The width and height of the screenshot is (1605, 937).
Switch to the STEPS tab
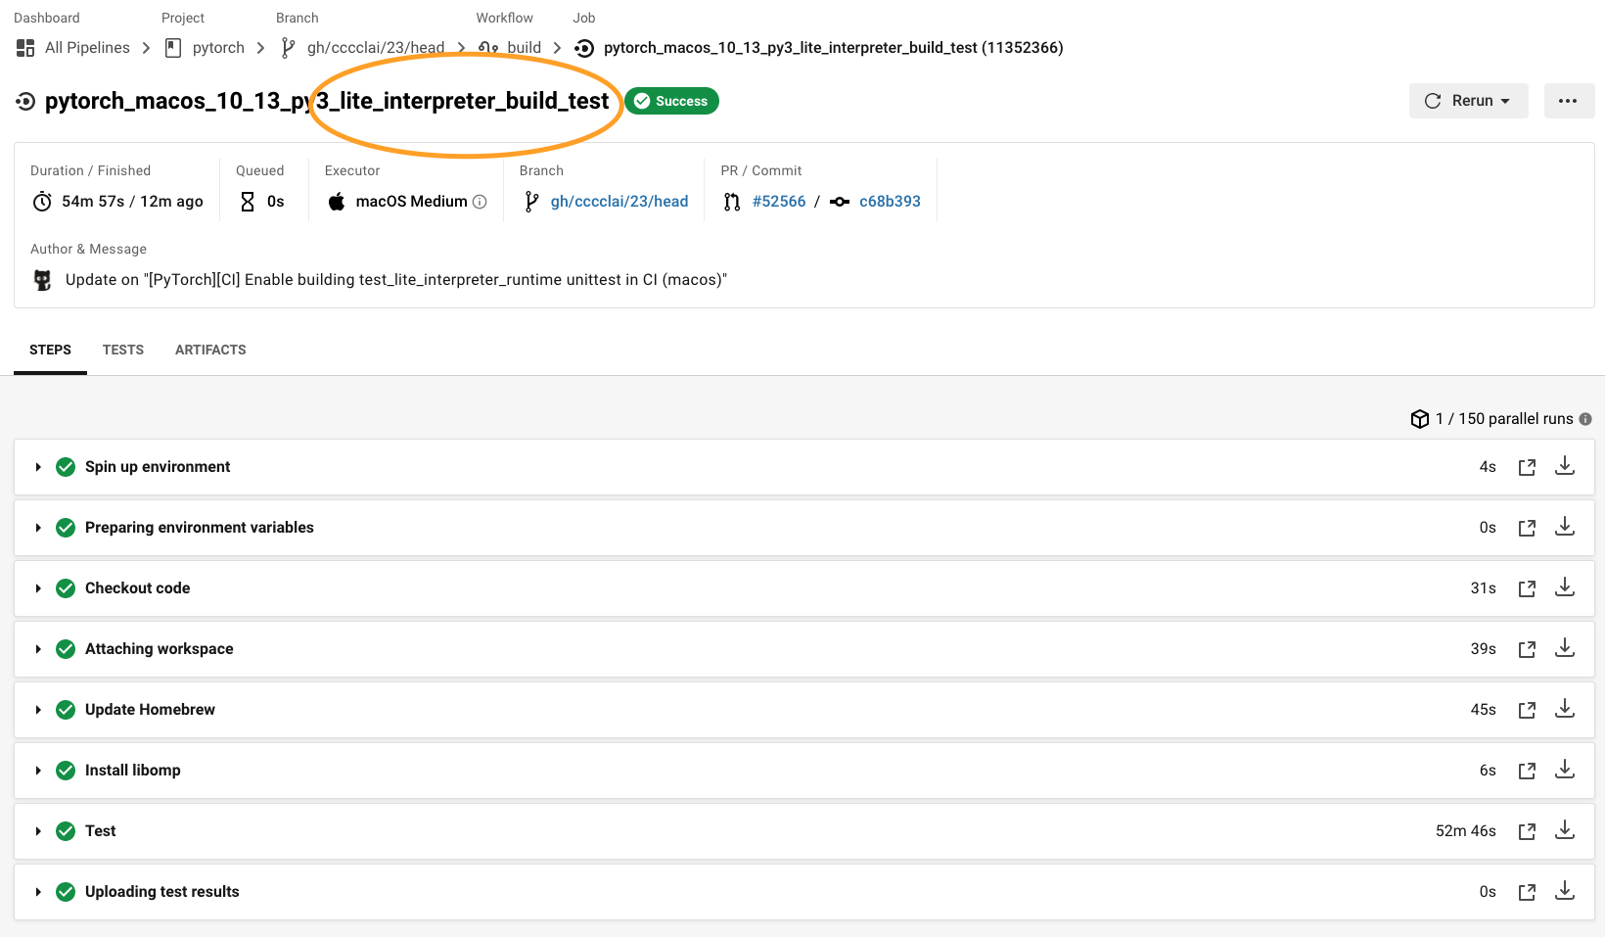(x=50, y=350)
